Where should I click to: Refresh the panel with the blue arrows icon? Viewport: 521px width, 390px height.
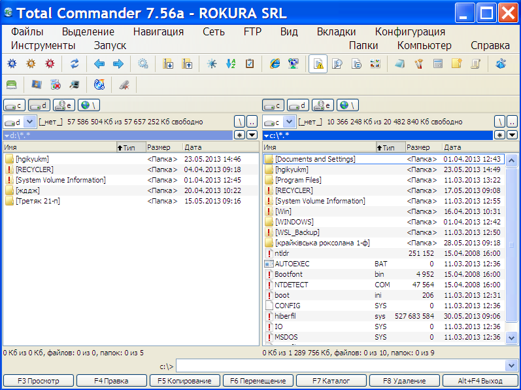point(75,63)
